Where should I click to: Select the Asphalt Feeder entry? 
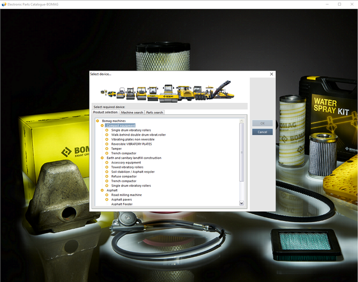click(122, 204)
